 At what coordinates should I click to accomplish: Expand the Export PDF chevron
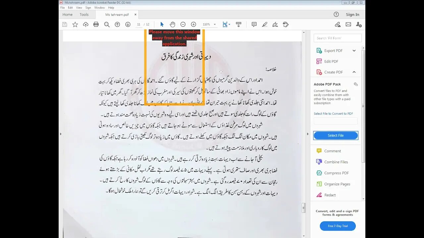point(354,51)
